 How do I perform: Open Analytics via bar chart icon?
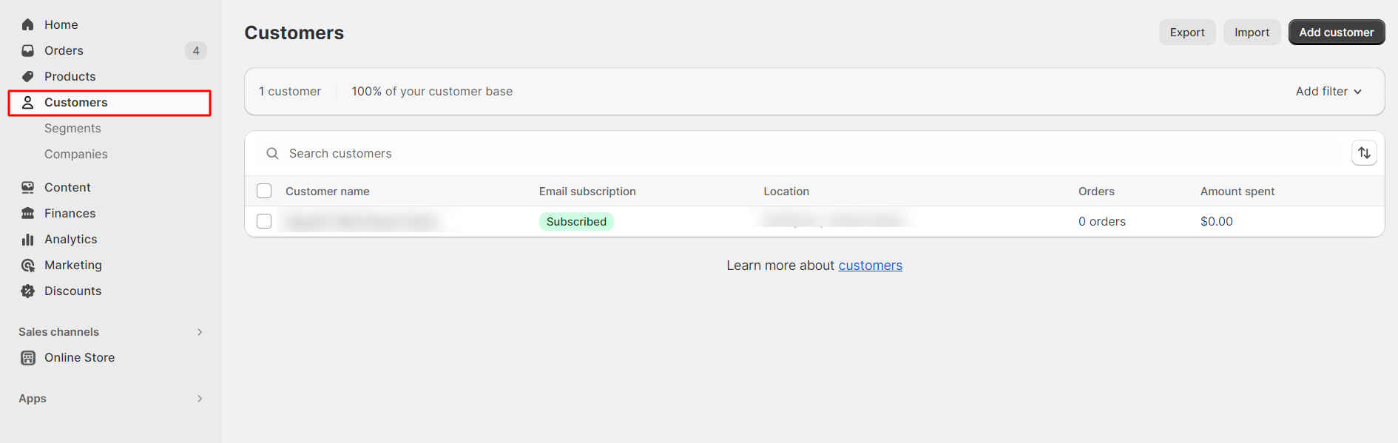28,239
